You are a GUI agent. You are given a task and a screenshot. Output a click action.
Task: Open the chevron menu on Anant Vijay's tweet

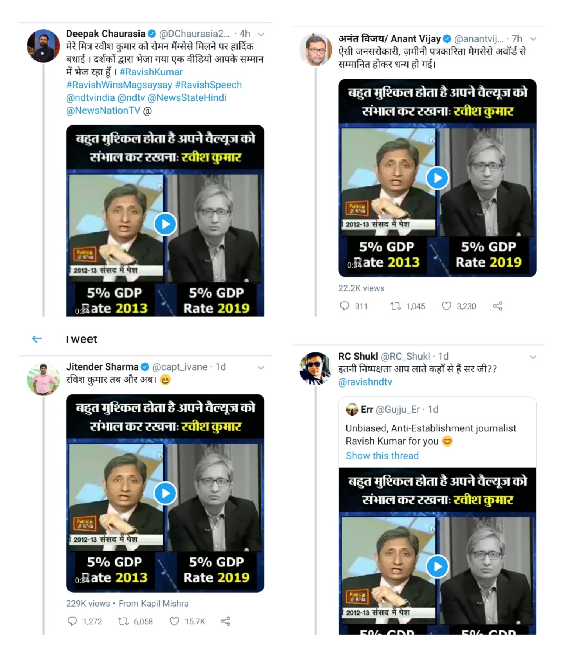point(533,39)
